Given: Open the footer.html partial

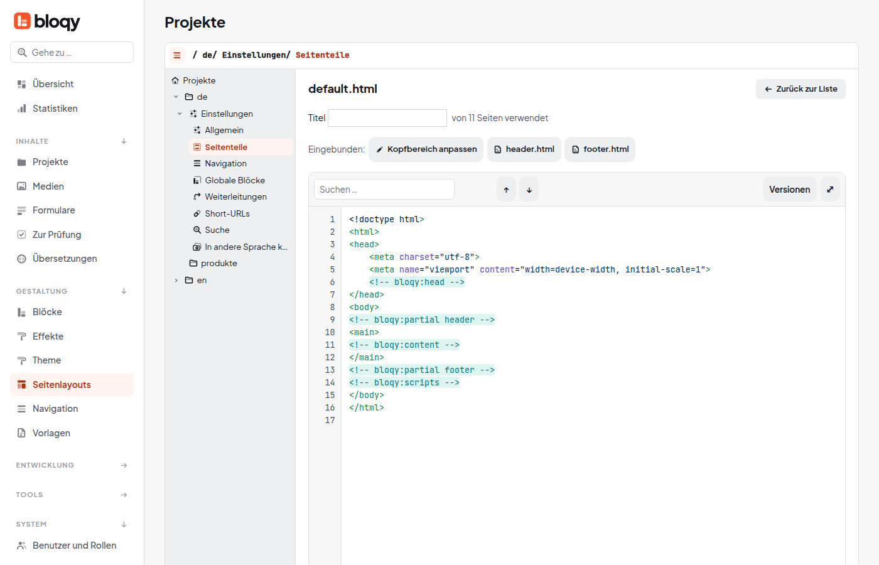Looking at the screenshot, I should (600, 149).
